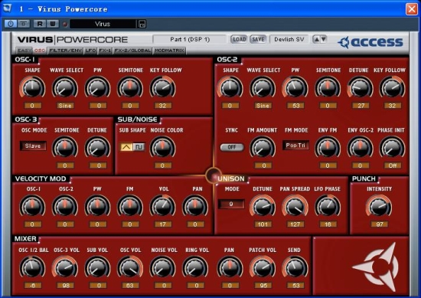
Task: Click the OSC-3 VOL knob
Action: (65, 267)
